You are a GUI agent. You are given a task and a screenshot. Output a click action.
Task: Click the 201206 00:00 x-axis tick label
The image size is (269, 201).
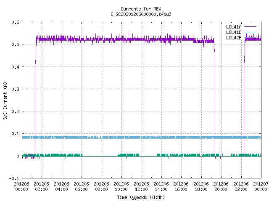[21, 186]
